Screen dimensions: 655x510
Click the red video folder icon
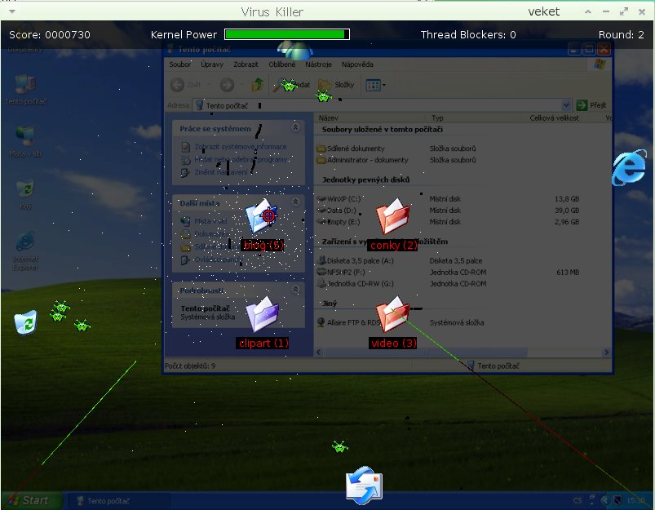pos(392,313)
